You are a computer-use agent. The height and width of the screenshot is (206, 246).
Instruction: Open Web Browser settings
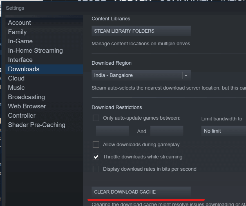[27, 106]
